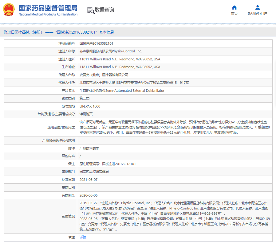Click the 详见附页 value
This screenshot has width=276, height=244.
pos(86,114)
